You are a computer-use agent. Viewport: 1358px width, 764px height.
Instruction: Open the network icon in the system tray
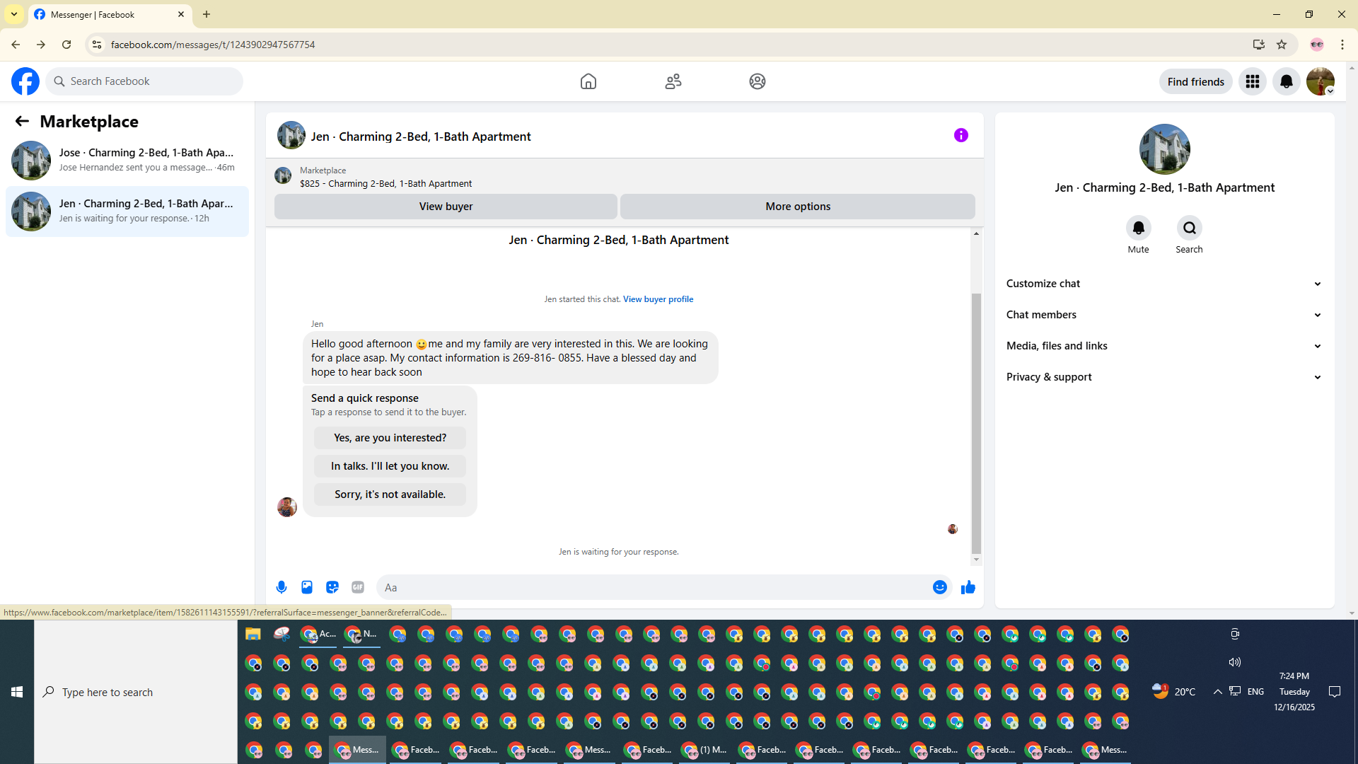[x=1235, y=691]
